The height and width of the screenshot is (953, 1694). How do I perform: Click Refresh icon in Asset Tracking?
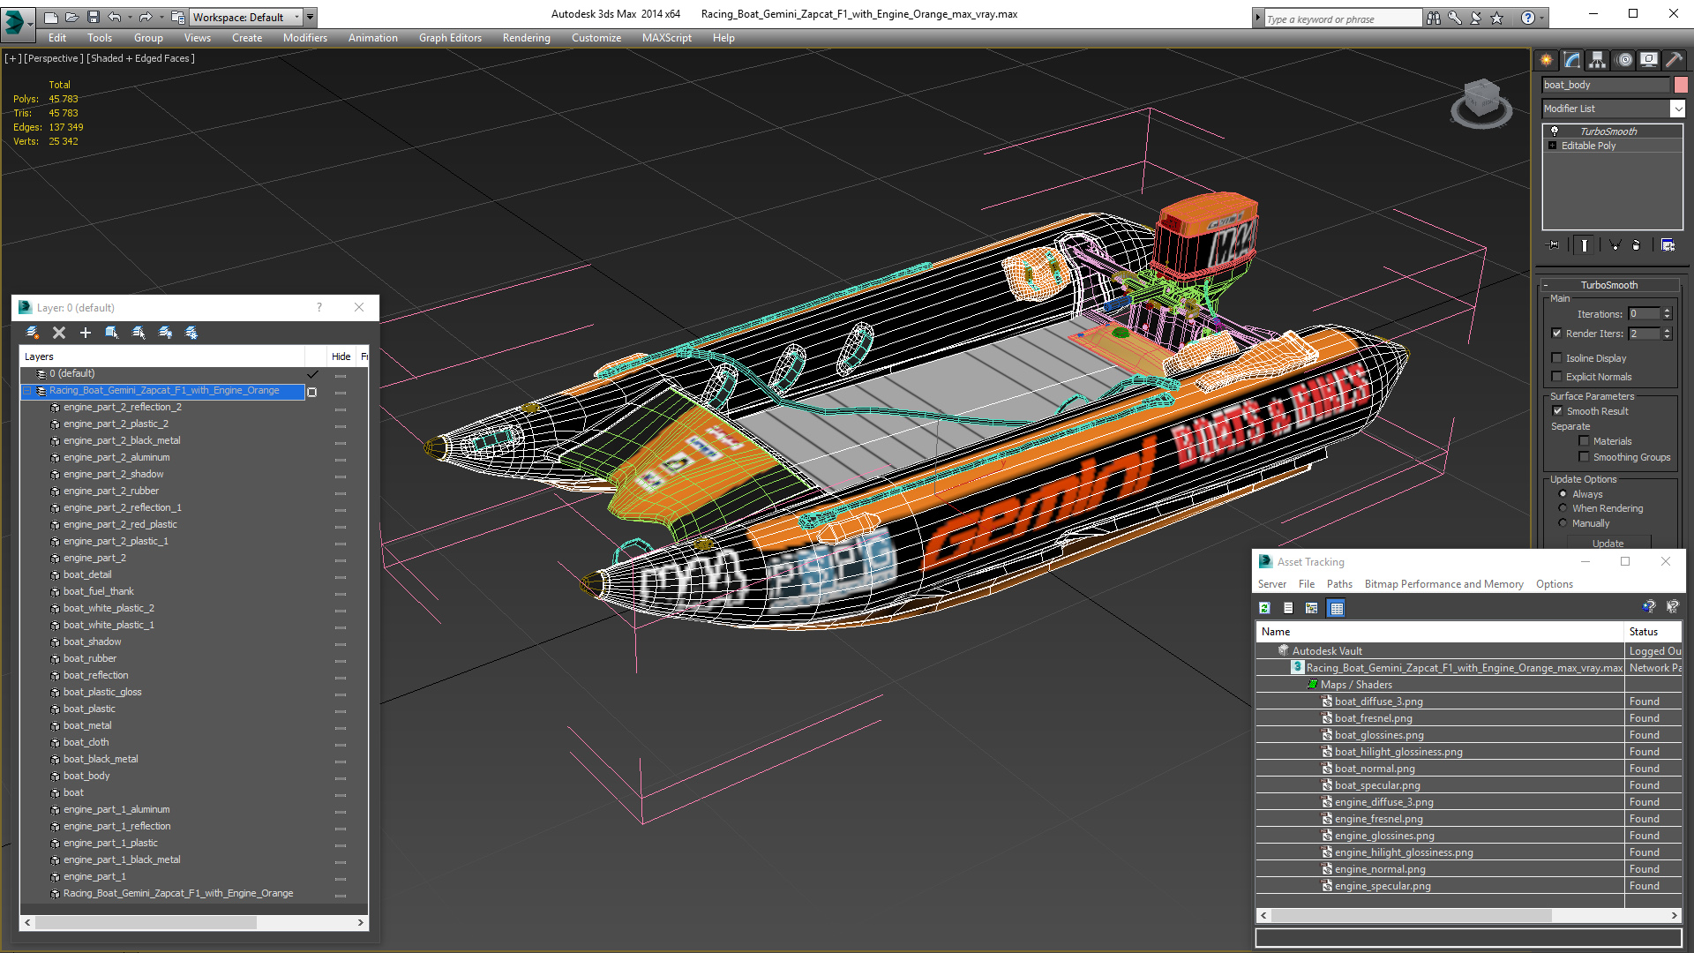click(1264, 608)
